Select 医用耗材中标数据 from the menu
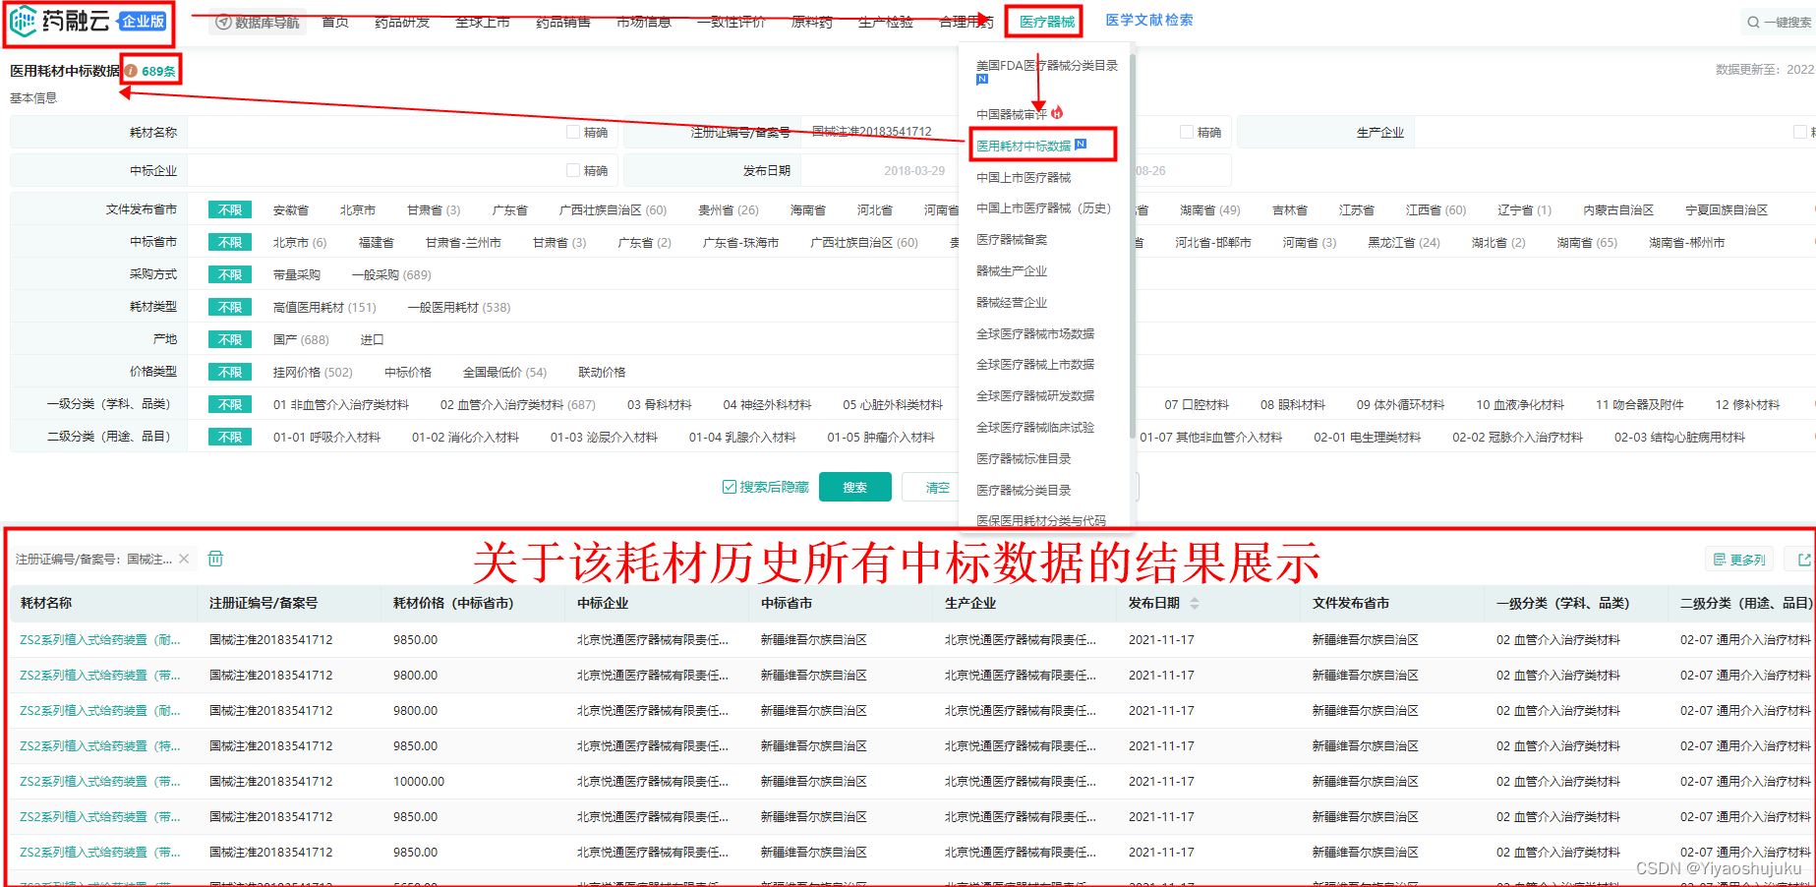Screen dimensions: 1816x887 coord(1024,146)
